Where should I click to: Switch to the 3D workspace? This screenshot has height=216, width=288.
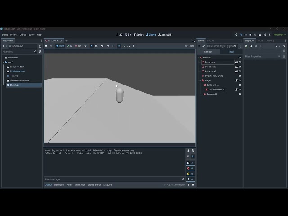[x=128, y=35]
